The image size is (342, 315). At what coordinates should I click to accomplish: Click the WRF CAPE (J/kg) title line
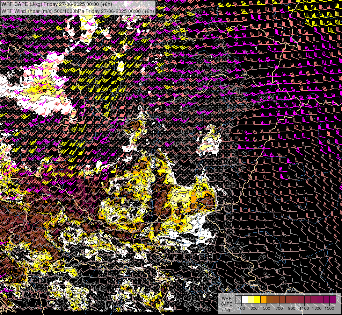click(57, 4)
